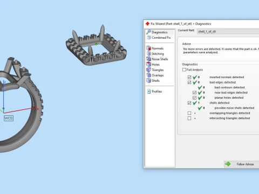Enable the Full Analysis checkbox
The height and width of the screenshot is (194, 259).
click(184, 70)
